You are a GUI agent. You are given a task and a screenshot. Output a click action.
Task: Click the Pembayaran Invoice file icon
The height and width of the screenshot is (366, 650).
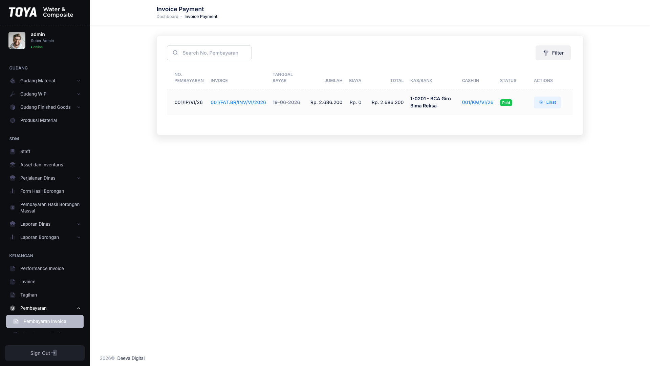click(16, 321)
